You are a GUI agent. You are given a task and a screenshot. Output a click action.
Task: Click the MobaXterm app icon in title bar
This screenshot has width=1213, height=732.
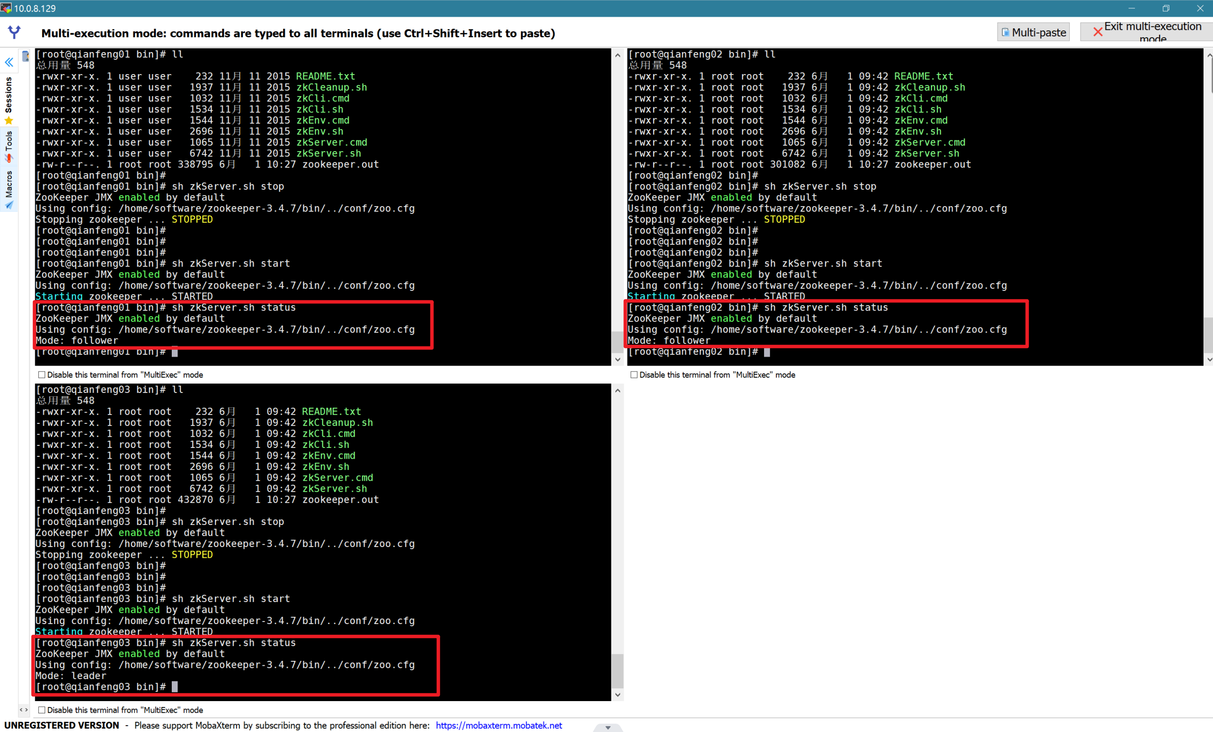[6, 8]
